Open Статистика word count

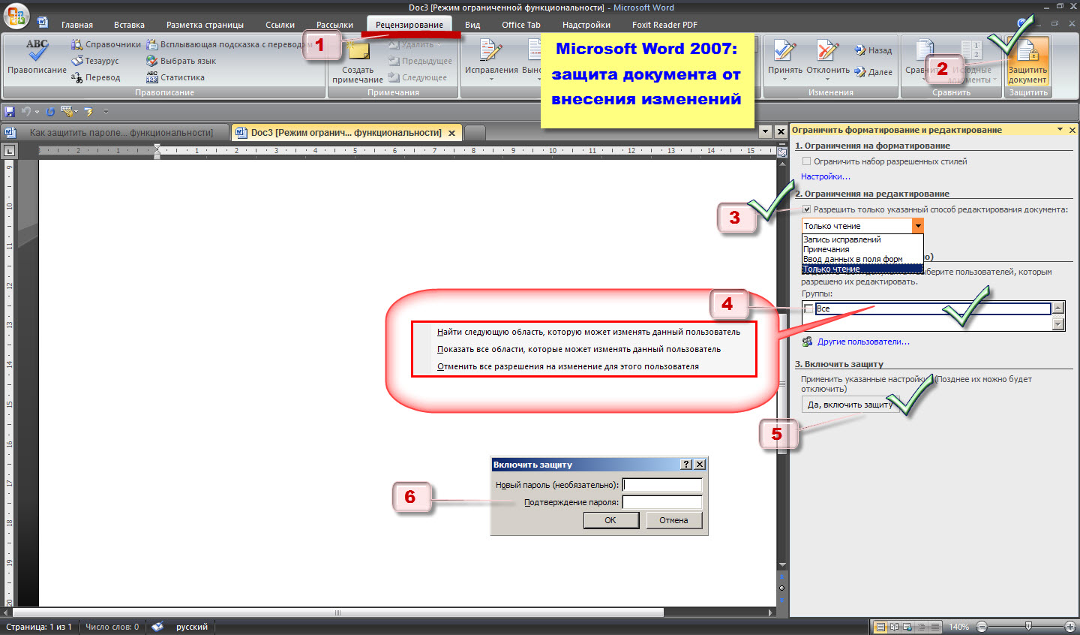(x=175, y=77)
